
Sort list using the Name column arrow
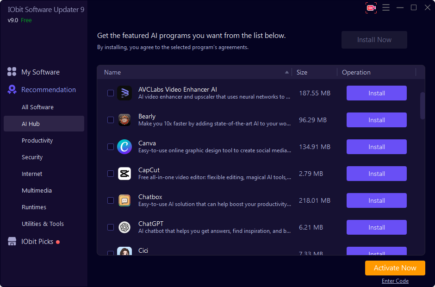pos(286,72)
